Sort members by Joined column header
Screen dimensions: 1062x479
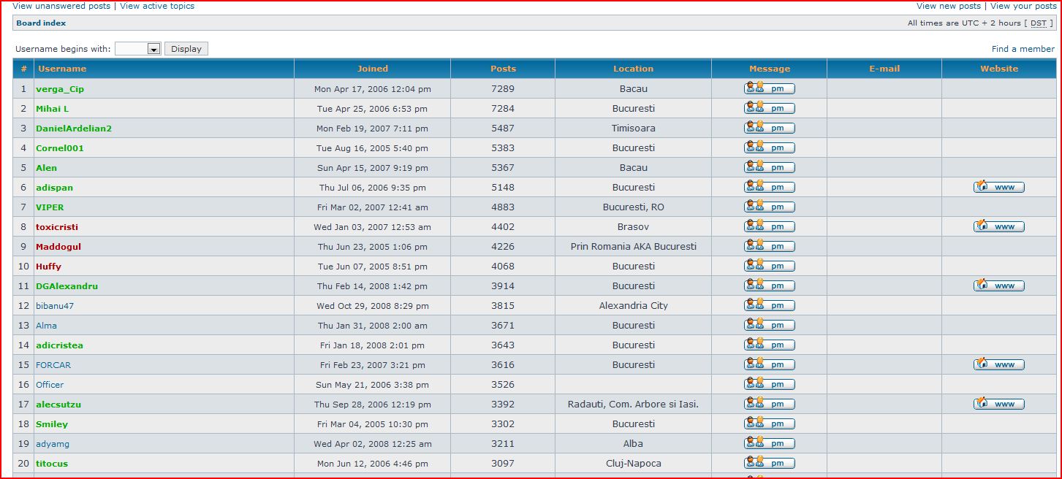pos(372,69)
